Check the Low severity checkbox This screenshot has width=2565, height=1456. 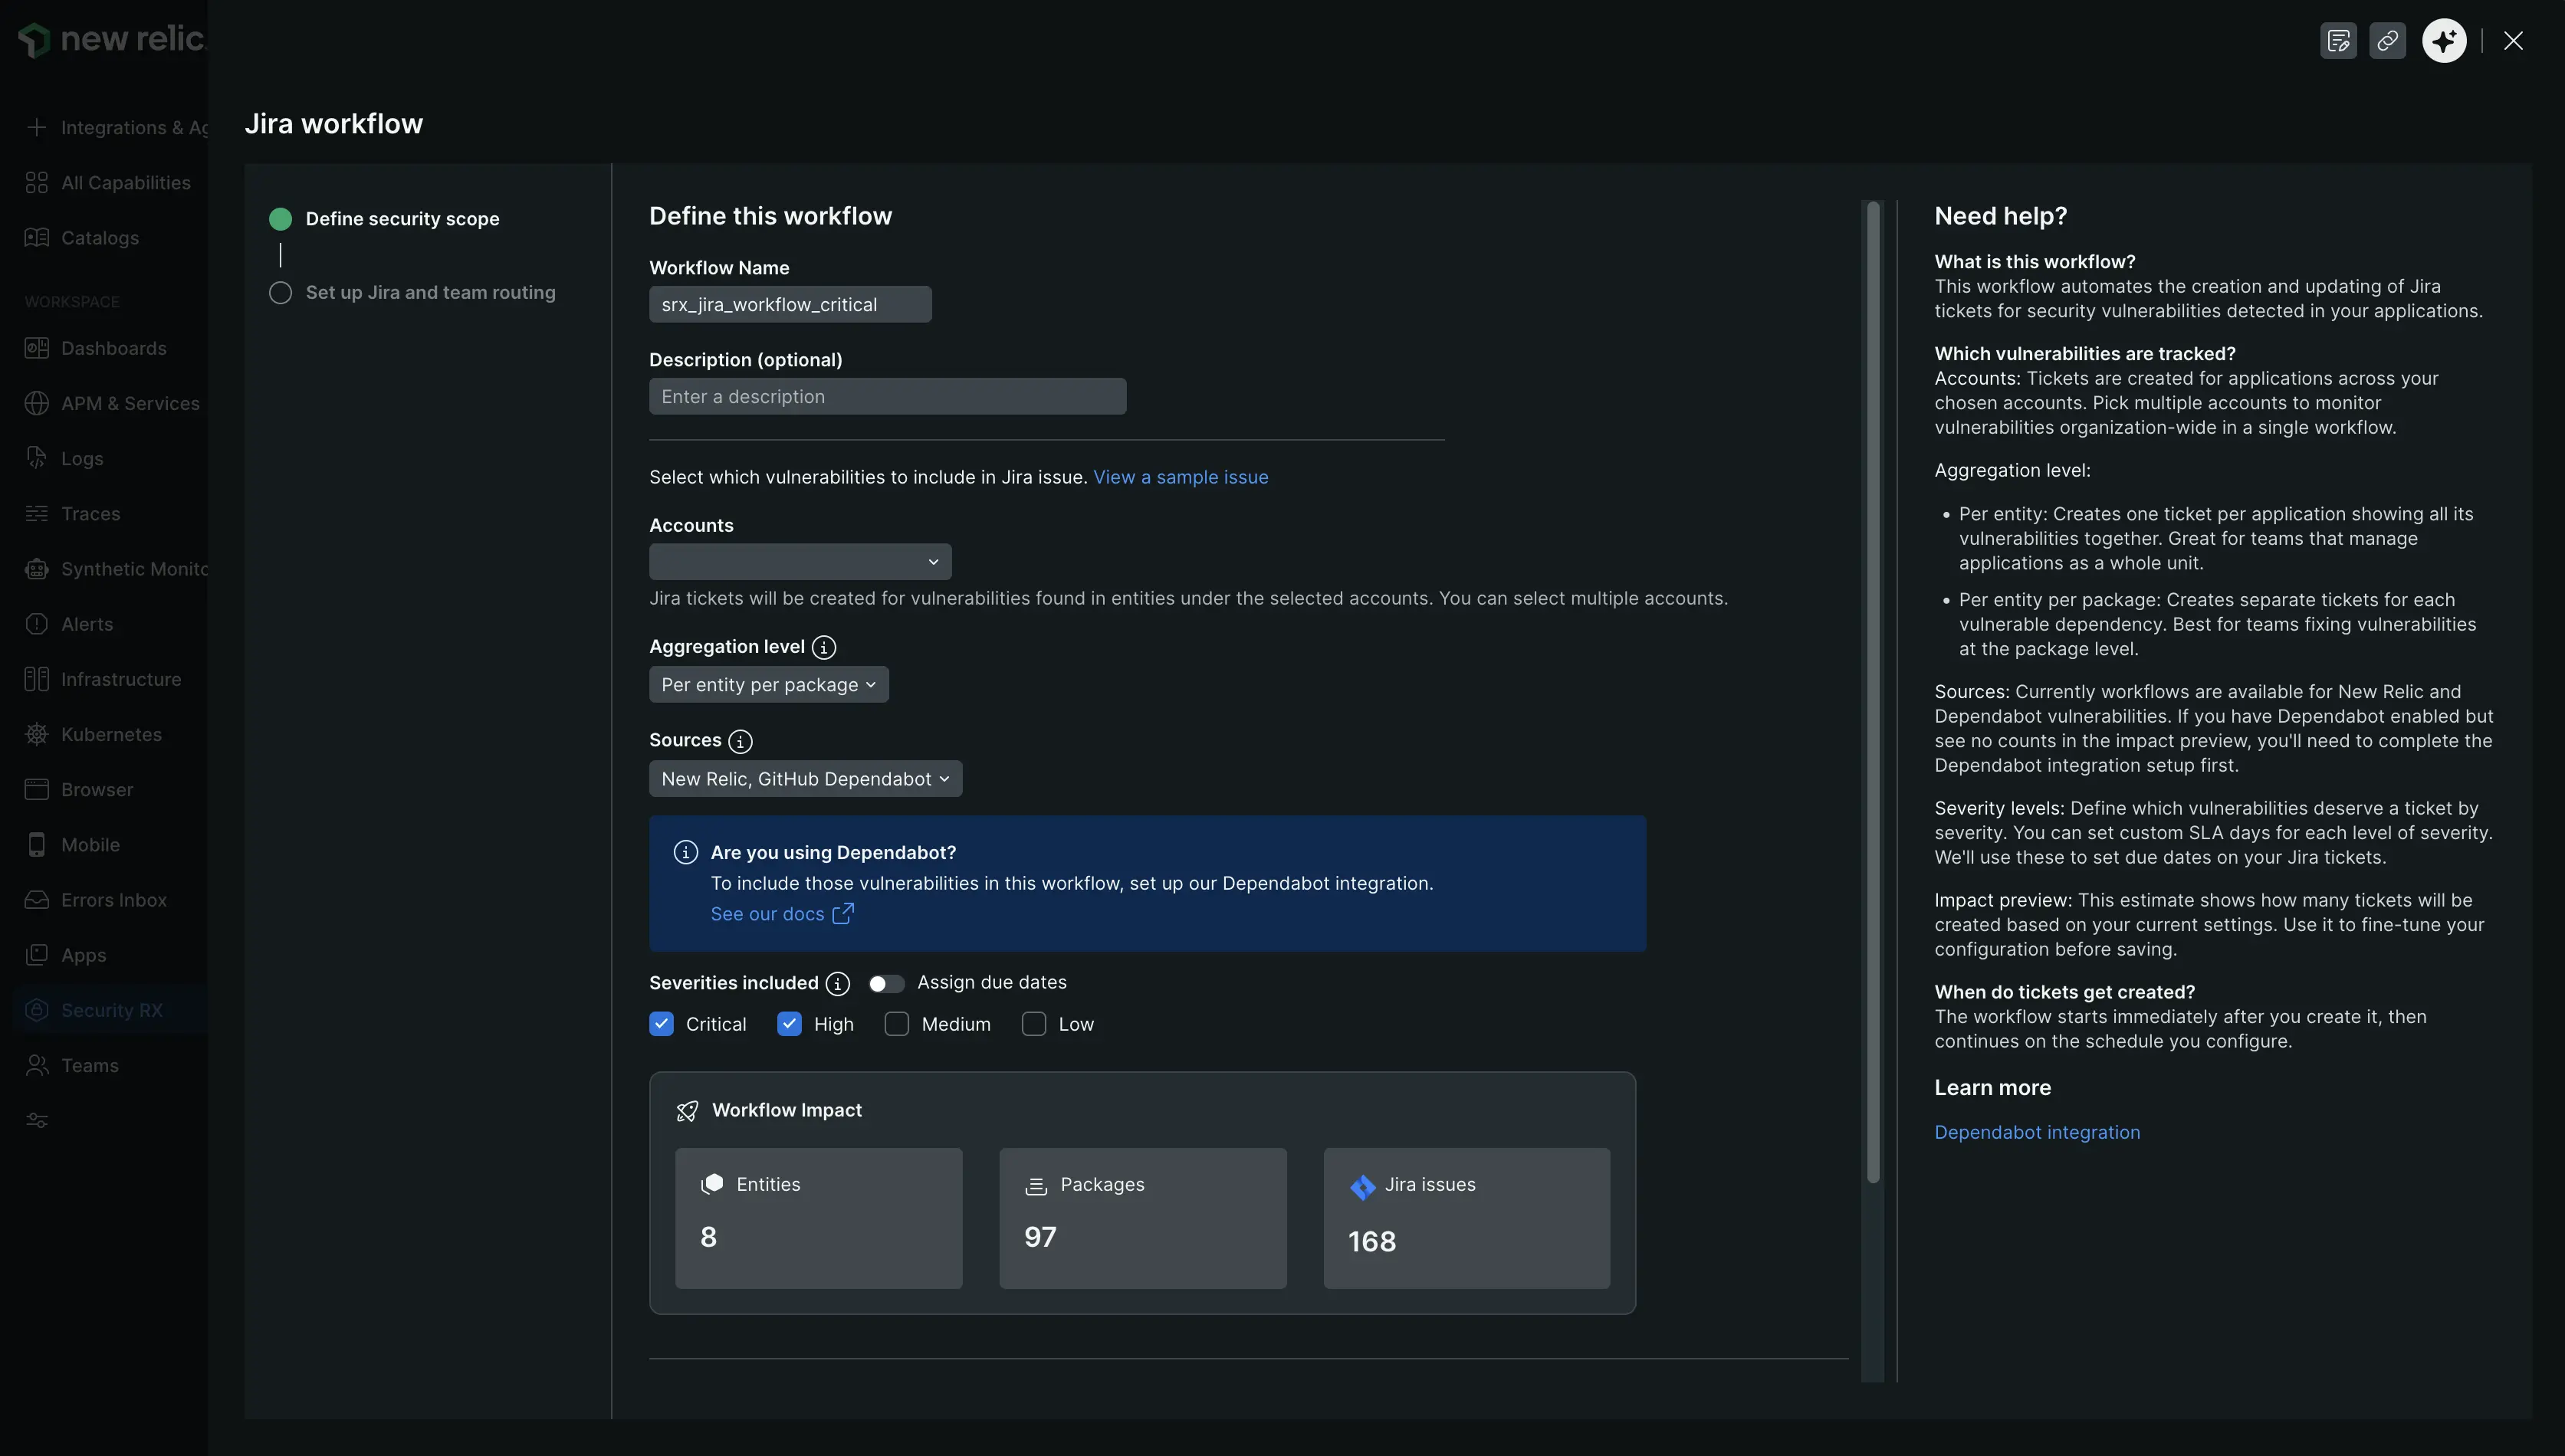(1034, 1024)
